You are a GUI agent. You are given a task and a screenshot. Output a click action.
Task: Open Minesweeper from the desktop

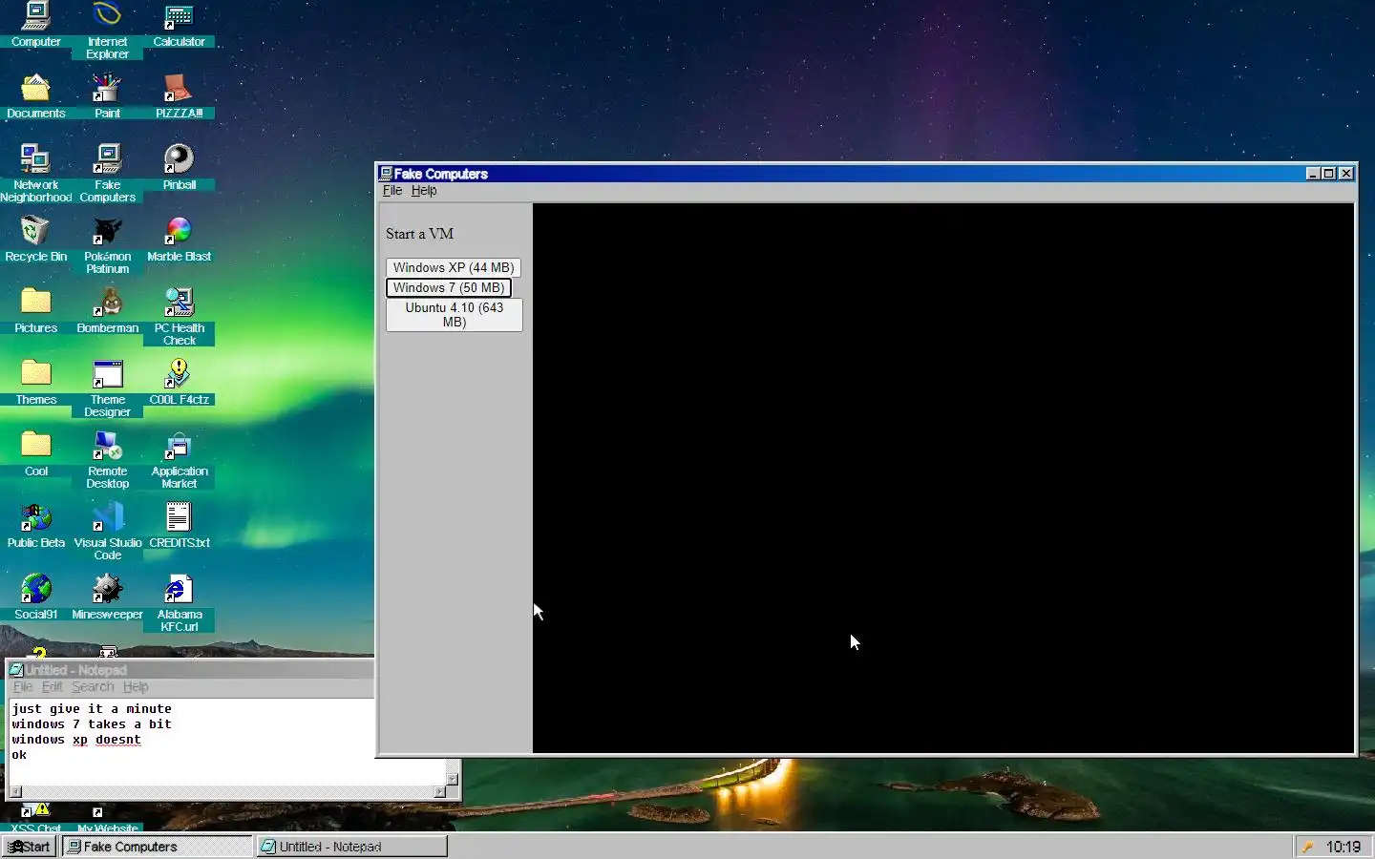point(107,597)
